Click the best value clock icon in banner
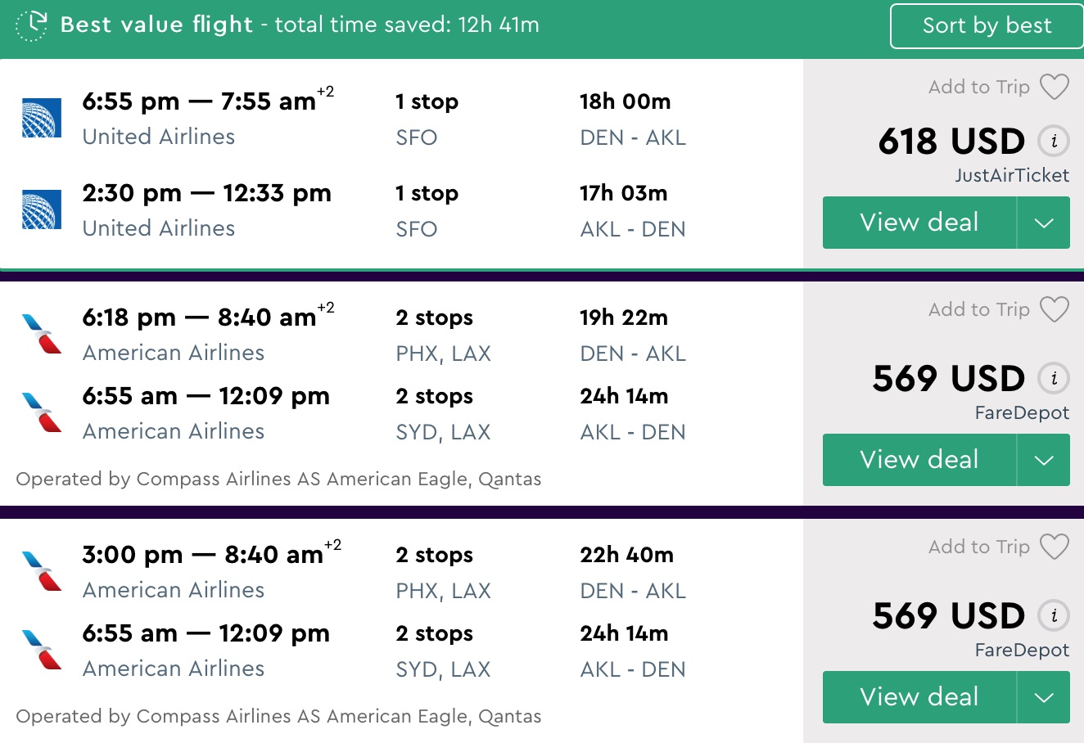Image resolution: width=1084 pixels, height=743 pixels. [x=32, y=25]
